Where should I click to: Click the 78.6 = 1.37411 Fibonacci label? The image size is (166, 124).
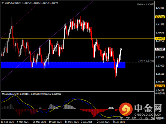(146, 61)
